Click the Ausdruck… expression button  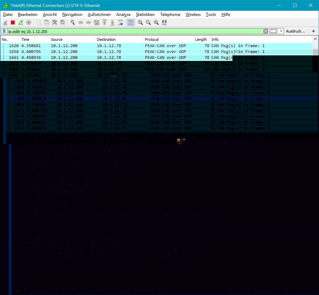tap(295, 31)
